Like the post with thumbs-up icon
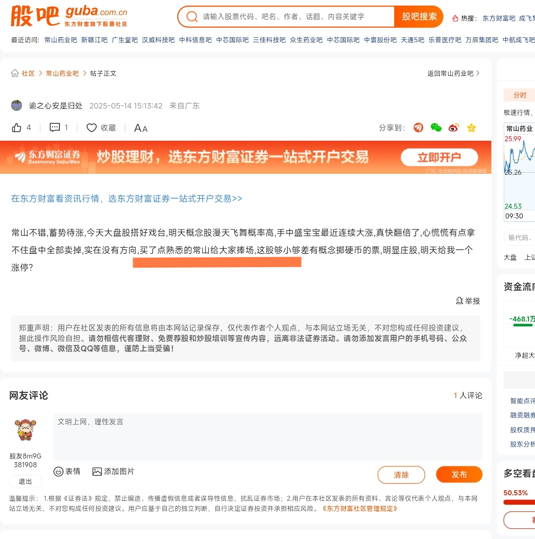Screen dimensions: 535x539 coord(17,128)
